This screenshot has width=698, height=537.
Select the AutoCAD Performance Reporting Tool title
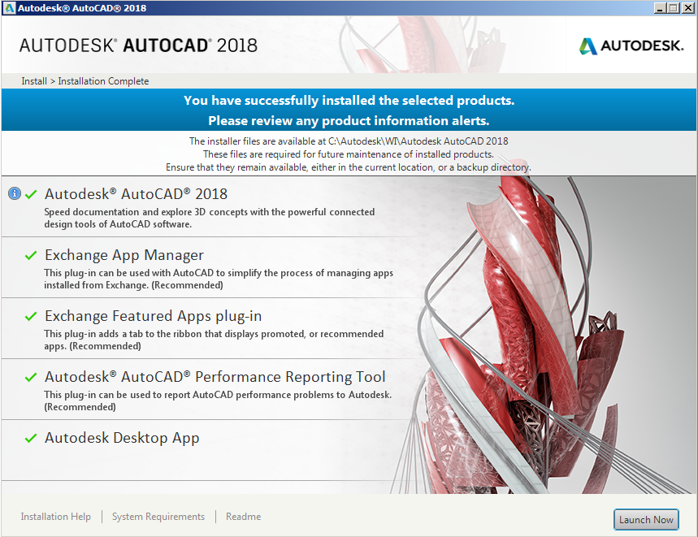[x=215, y=377]
